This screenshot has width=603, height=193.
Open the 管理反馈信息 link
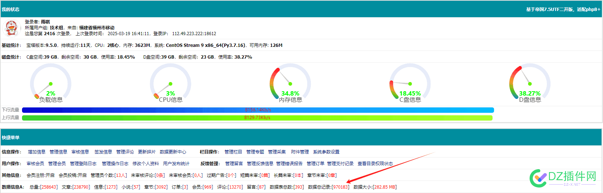(x=260, y=164)
